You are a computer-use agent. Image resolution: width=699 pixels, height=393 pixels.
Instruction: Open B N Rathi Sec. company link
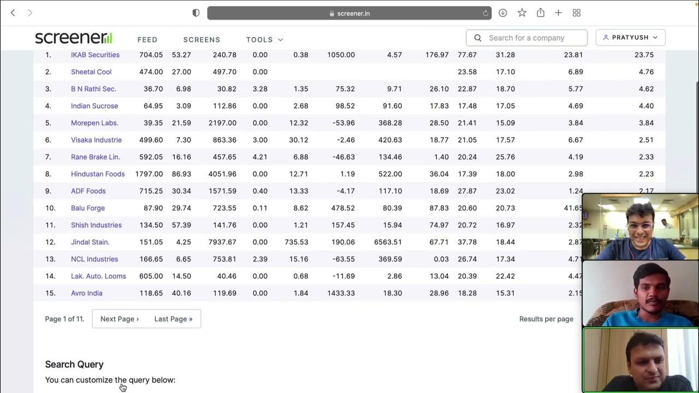click(93, 88)
